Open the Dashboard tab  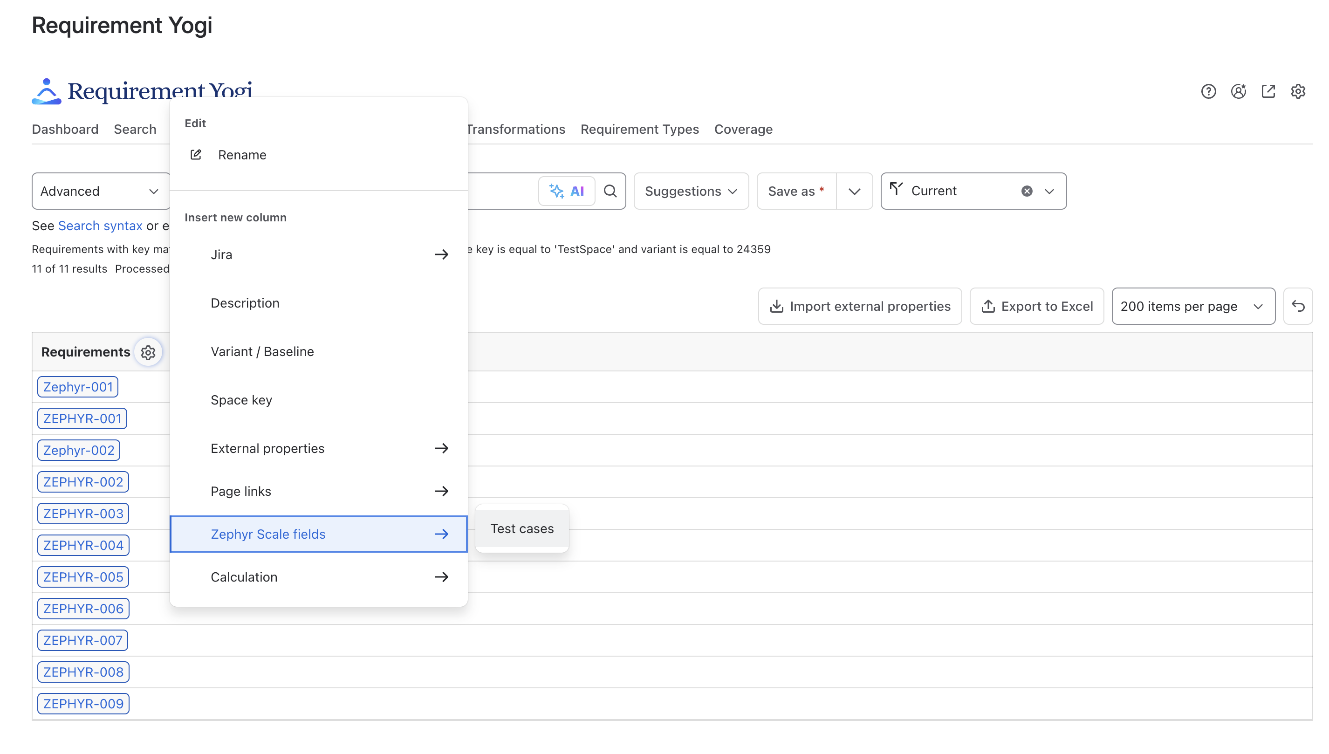65,130
